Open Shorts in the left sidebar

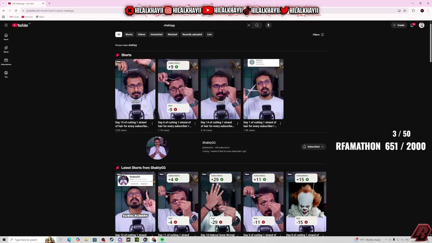tap(6, 49)
